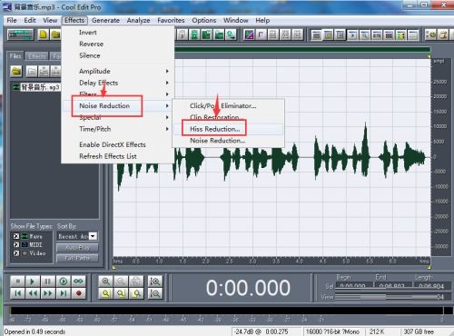Toggle the Video file type checkbox
The image size is (454, 336).
16,252
